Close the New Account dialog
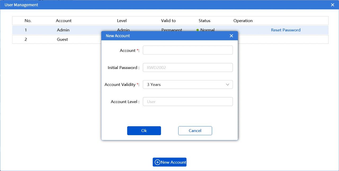Viewport: 339px width, 171px height. click(x=231, y=36)
